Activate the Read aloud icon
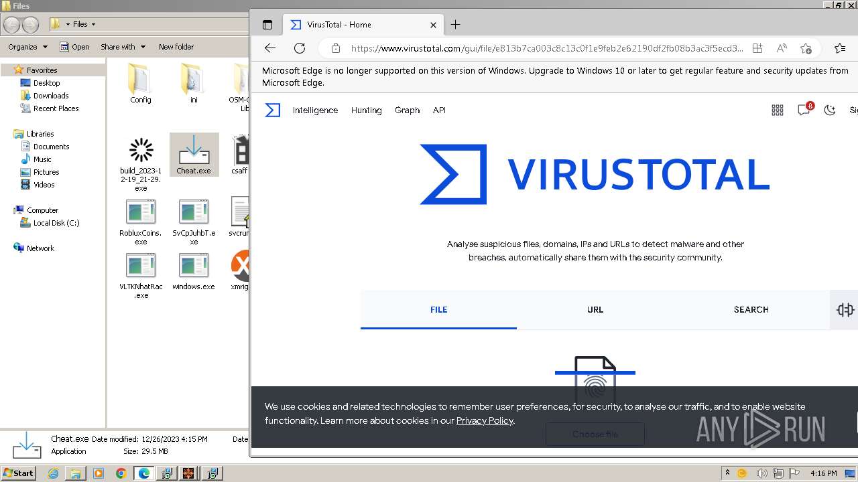 pyautogui.click(x=782, y=48)
